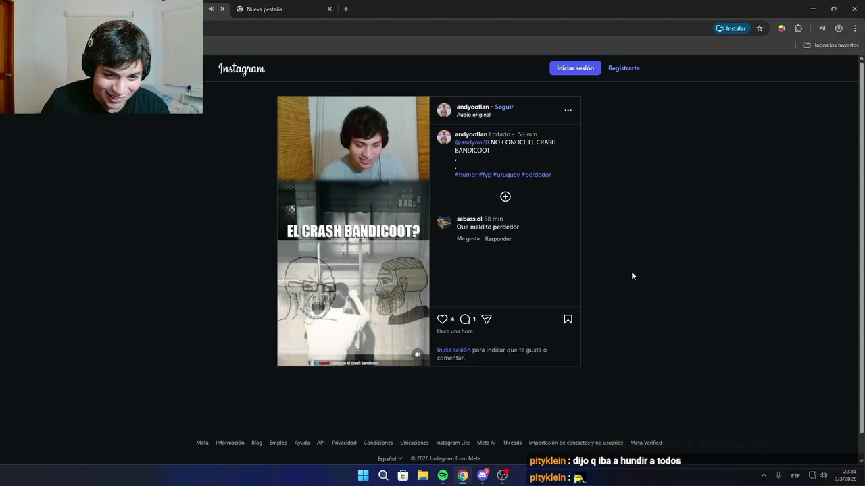
Task: Open the colorful extension icon in toolbar
Action: (781, 28)
